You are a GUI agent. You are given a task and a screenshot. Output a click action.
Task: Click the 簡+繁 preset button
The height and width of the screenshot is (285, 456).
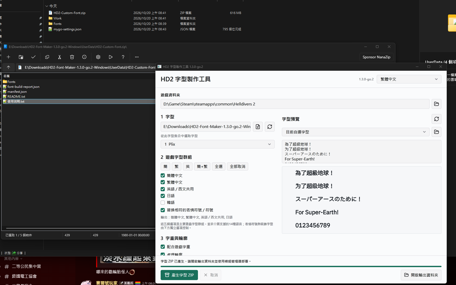202,166
